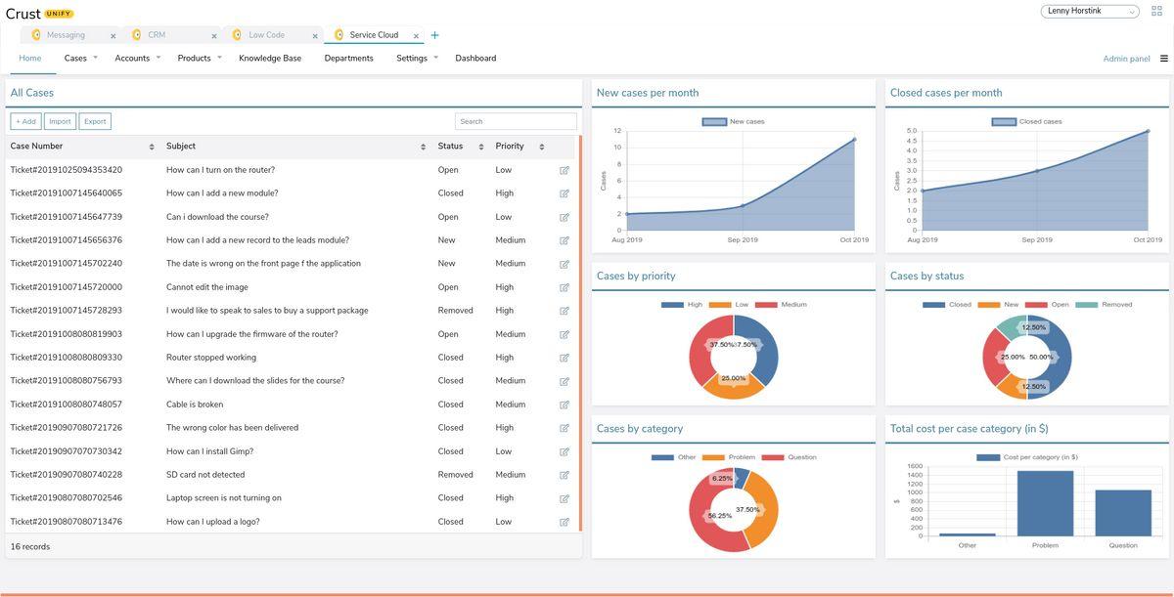
Task: Click the + Add button
Action: pyautogui.click(x=25, y=121)
